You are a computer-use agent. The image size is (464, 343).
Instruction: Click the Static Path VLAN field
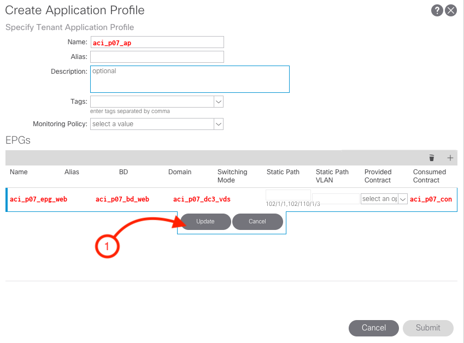pos(336,199)
